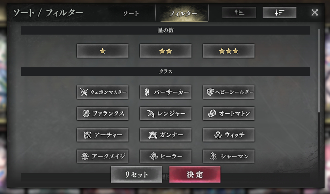This screenshot has height=194, width=330.
Task: Filter by three star rarity
Action: [x=229, y=51]
